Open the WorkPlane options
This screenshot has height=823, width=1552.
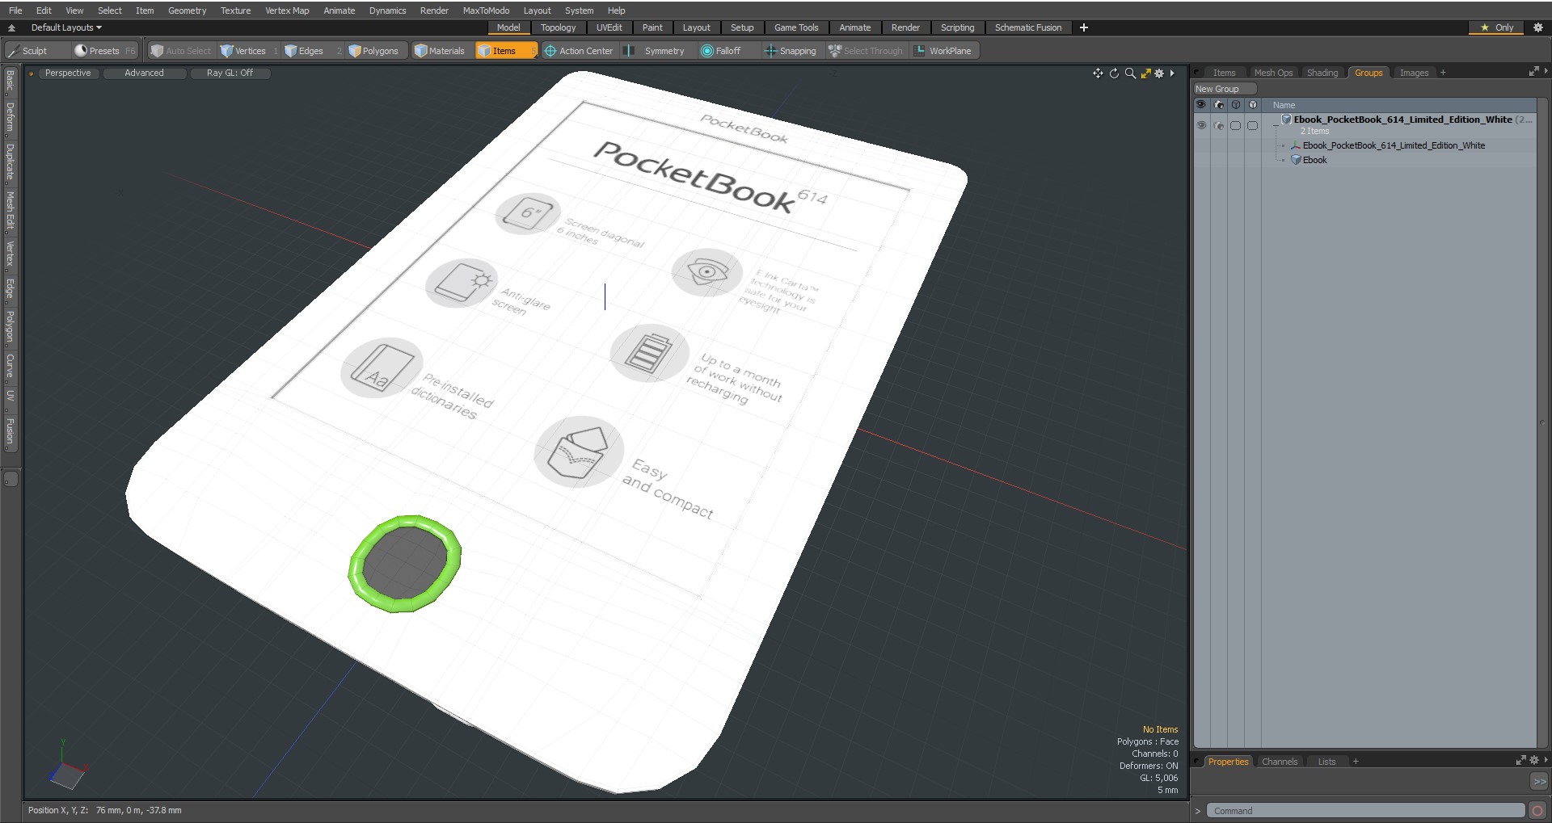tap(944, 51)
